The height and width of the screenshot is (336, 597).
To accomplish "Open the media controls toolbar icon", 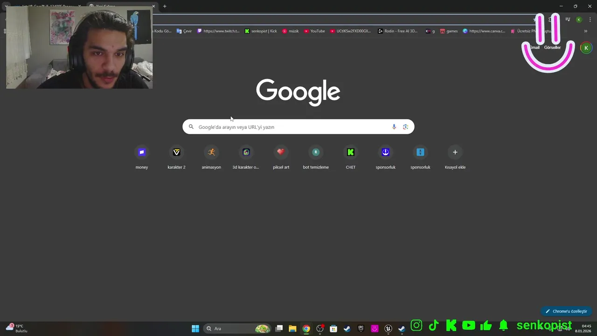I will coord(568,20).
